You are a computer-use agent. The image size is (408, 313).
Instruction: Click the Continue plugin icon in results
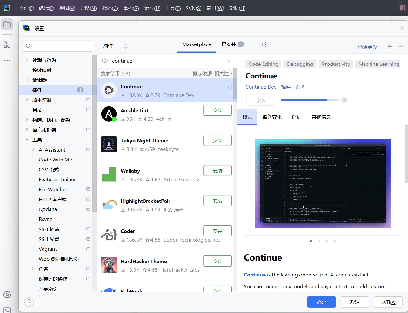(109, 90)
